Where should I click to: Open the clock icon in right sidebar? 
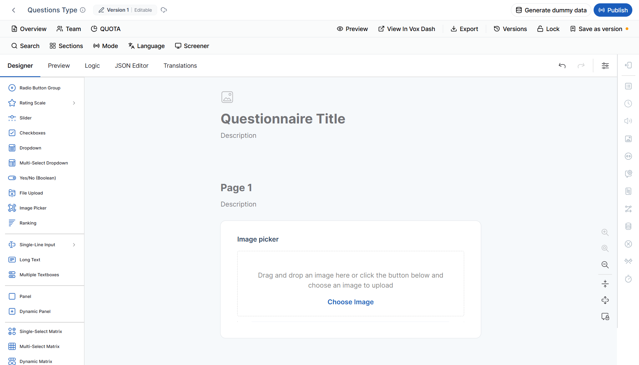(x=628, y=103)
